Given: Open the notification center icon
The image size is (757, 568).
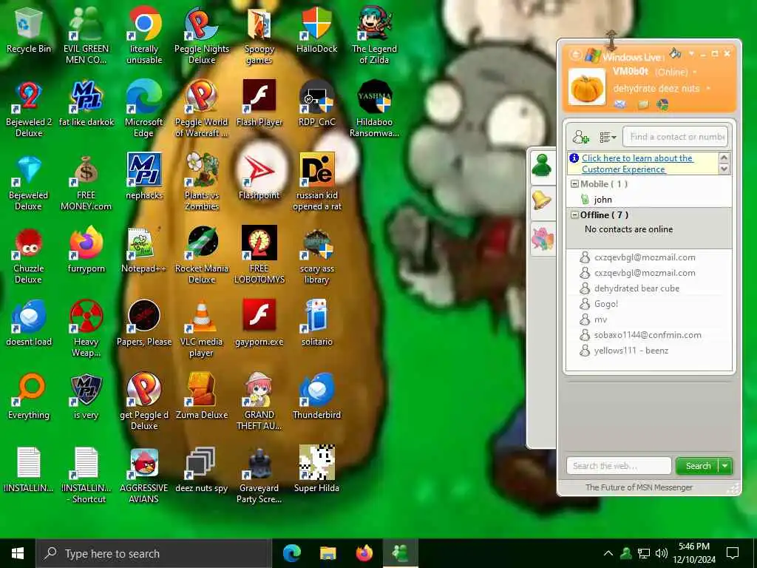Looking at the screenshot, I should (x=733, y=553).
